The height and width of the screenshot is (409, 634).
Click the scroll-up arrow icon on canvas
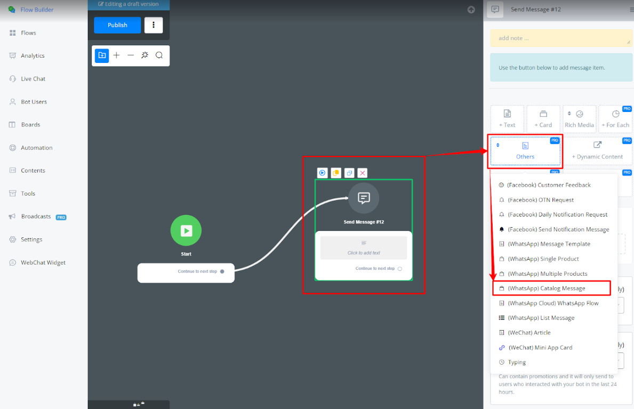tap(471, 10)
